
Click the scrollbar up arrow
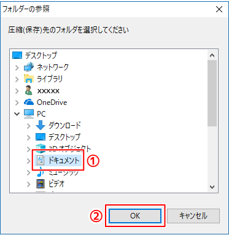pos(212,55)
